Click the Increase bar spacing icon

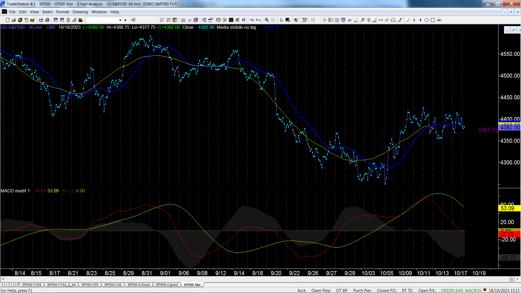tap(258, 20)
